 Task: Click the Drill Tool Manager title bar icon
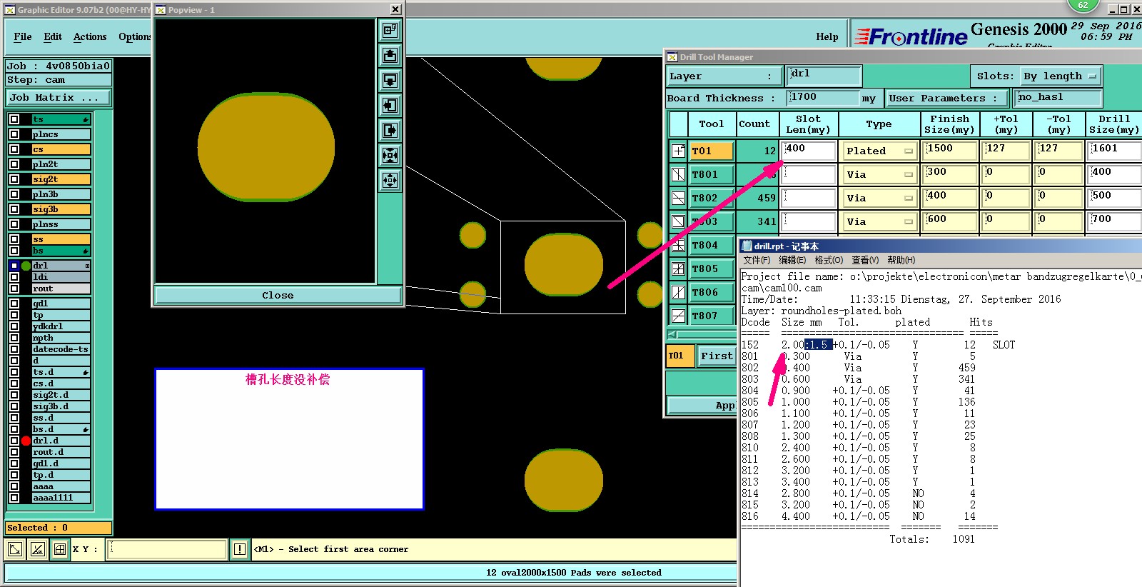point(672,57)
